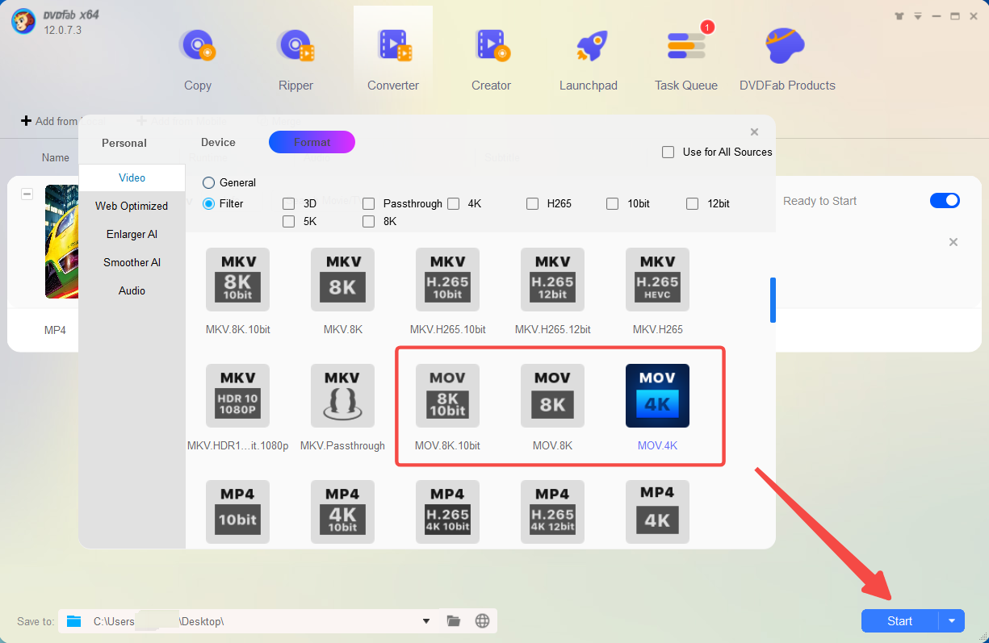
Task: Check the 8K filter
Action: tap(368, 221)
